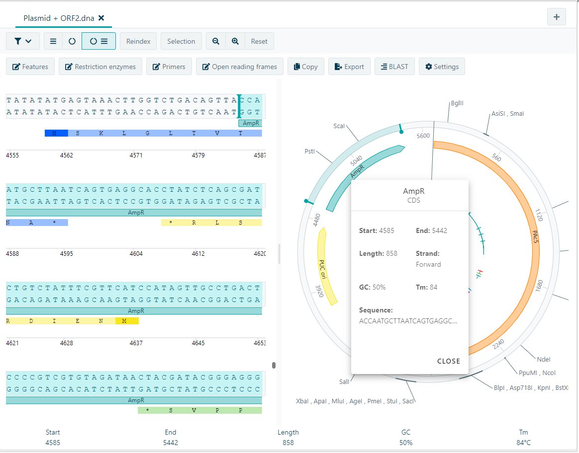Edit Open reading frames
Viewport: 579px width, 453px height.
click(240, 67)
